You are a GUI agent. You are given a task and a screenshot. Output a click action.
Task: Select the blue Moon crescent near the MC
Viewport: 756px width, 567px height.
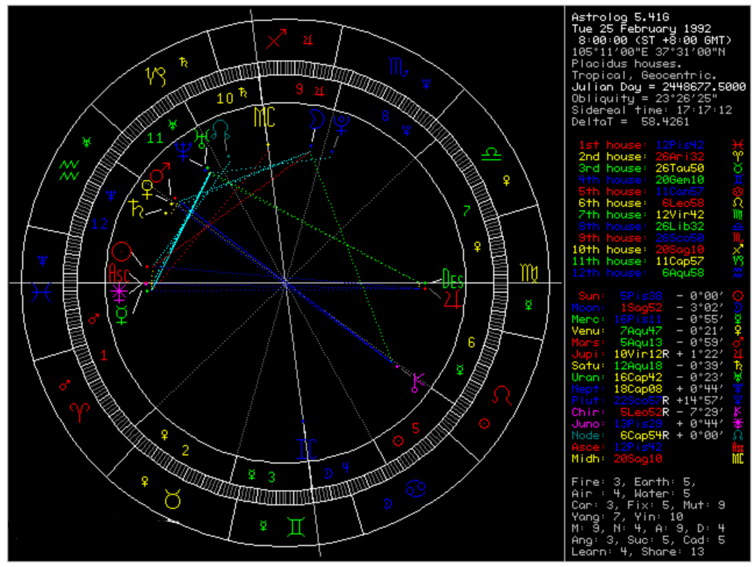316,119
